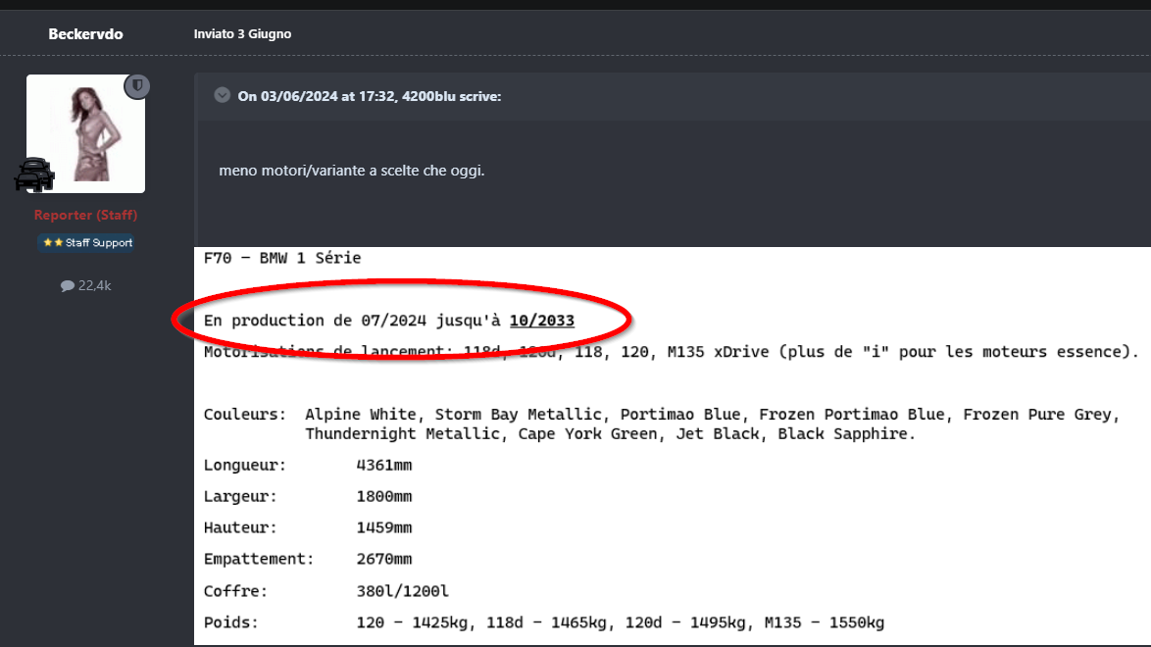Click the stars in Staff Support badge

pyautogui.click(x=52, y=243)
